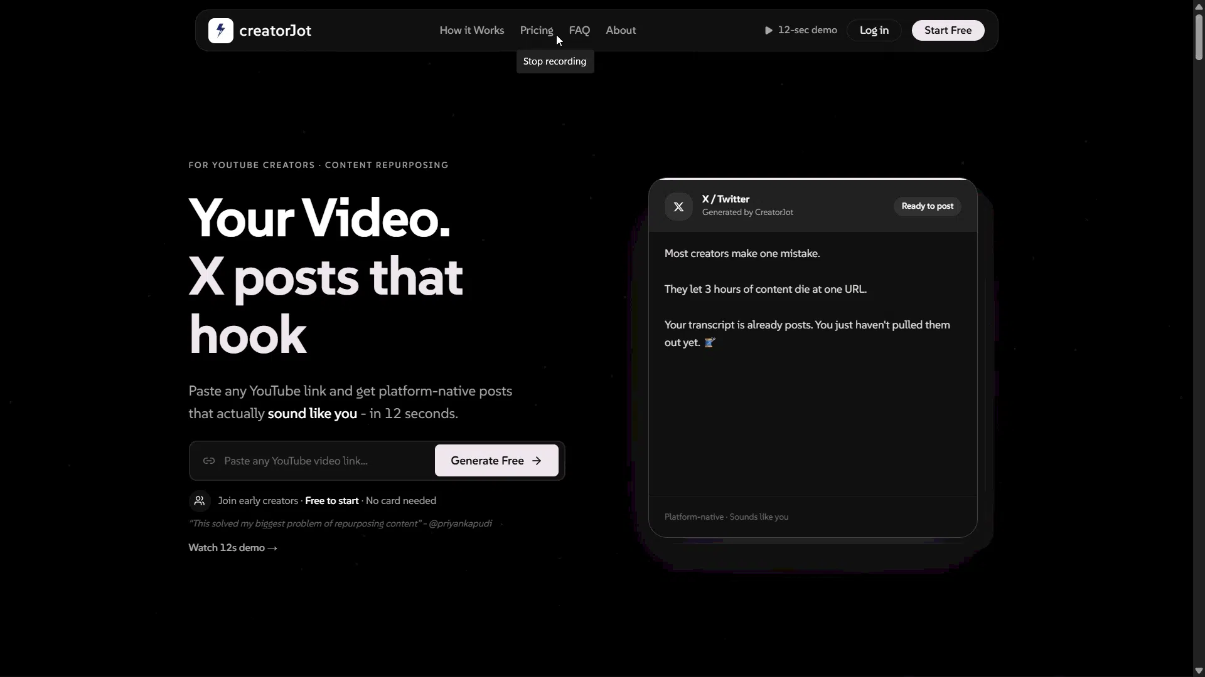Click the link chain icon in URL field
Image resolution: width=1205 pixels, height=677 pixels.
[x=209, y=461]
